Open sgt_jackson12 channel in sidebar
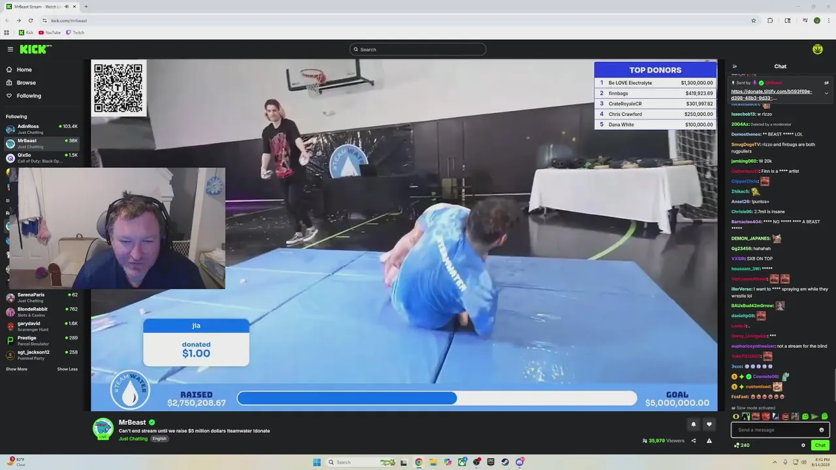The image size is (836, 470). pos(42,354)
